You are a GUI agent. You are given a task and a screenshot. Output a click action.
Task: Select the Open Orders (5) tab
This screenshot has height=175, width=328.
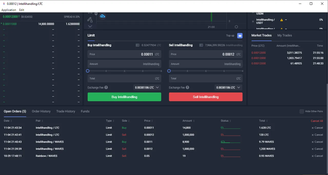15,111
